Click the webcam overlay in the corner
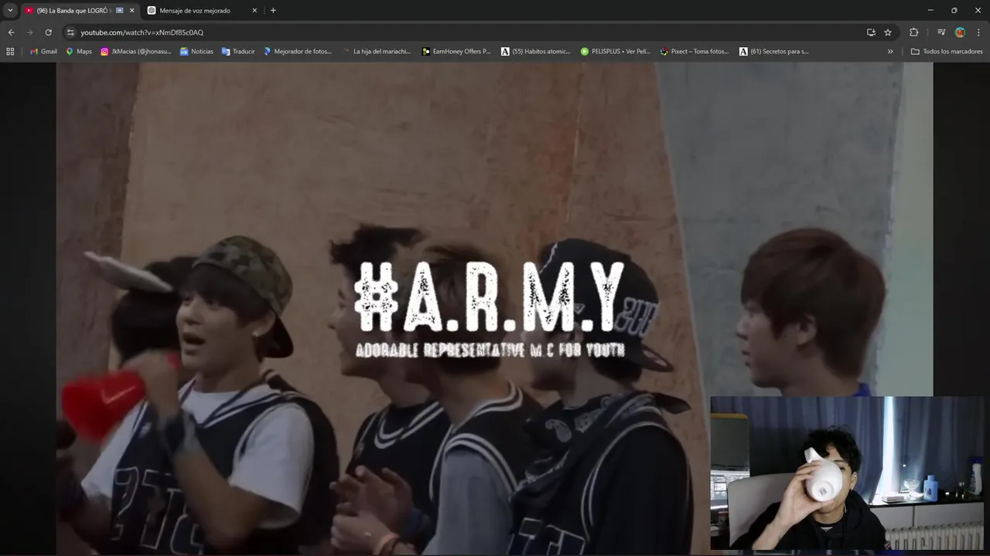990x556 pixels. (x=848, y=473)
